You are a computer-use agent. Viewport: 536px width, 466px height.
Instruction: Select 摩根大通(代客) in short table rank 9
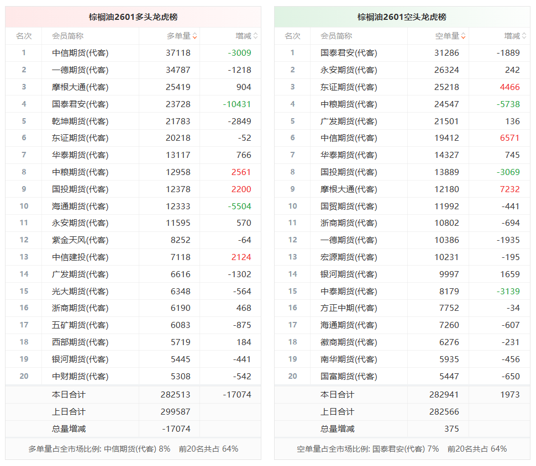pyautogui.click(x=349, y=189)
